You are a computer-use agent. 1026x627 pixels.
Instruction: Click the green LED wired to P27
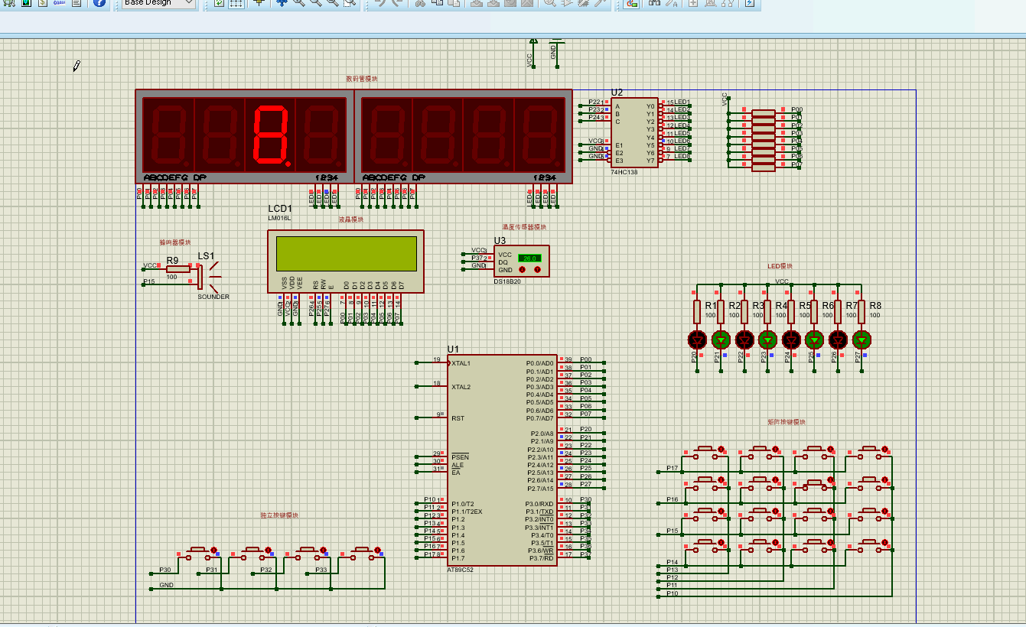[862, 339]
